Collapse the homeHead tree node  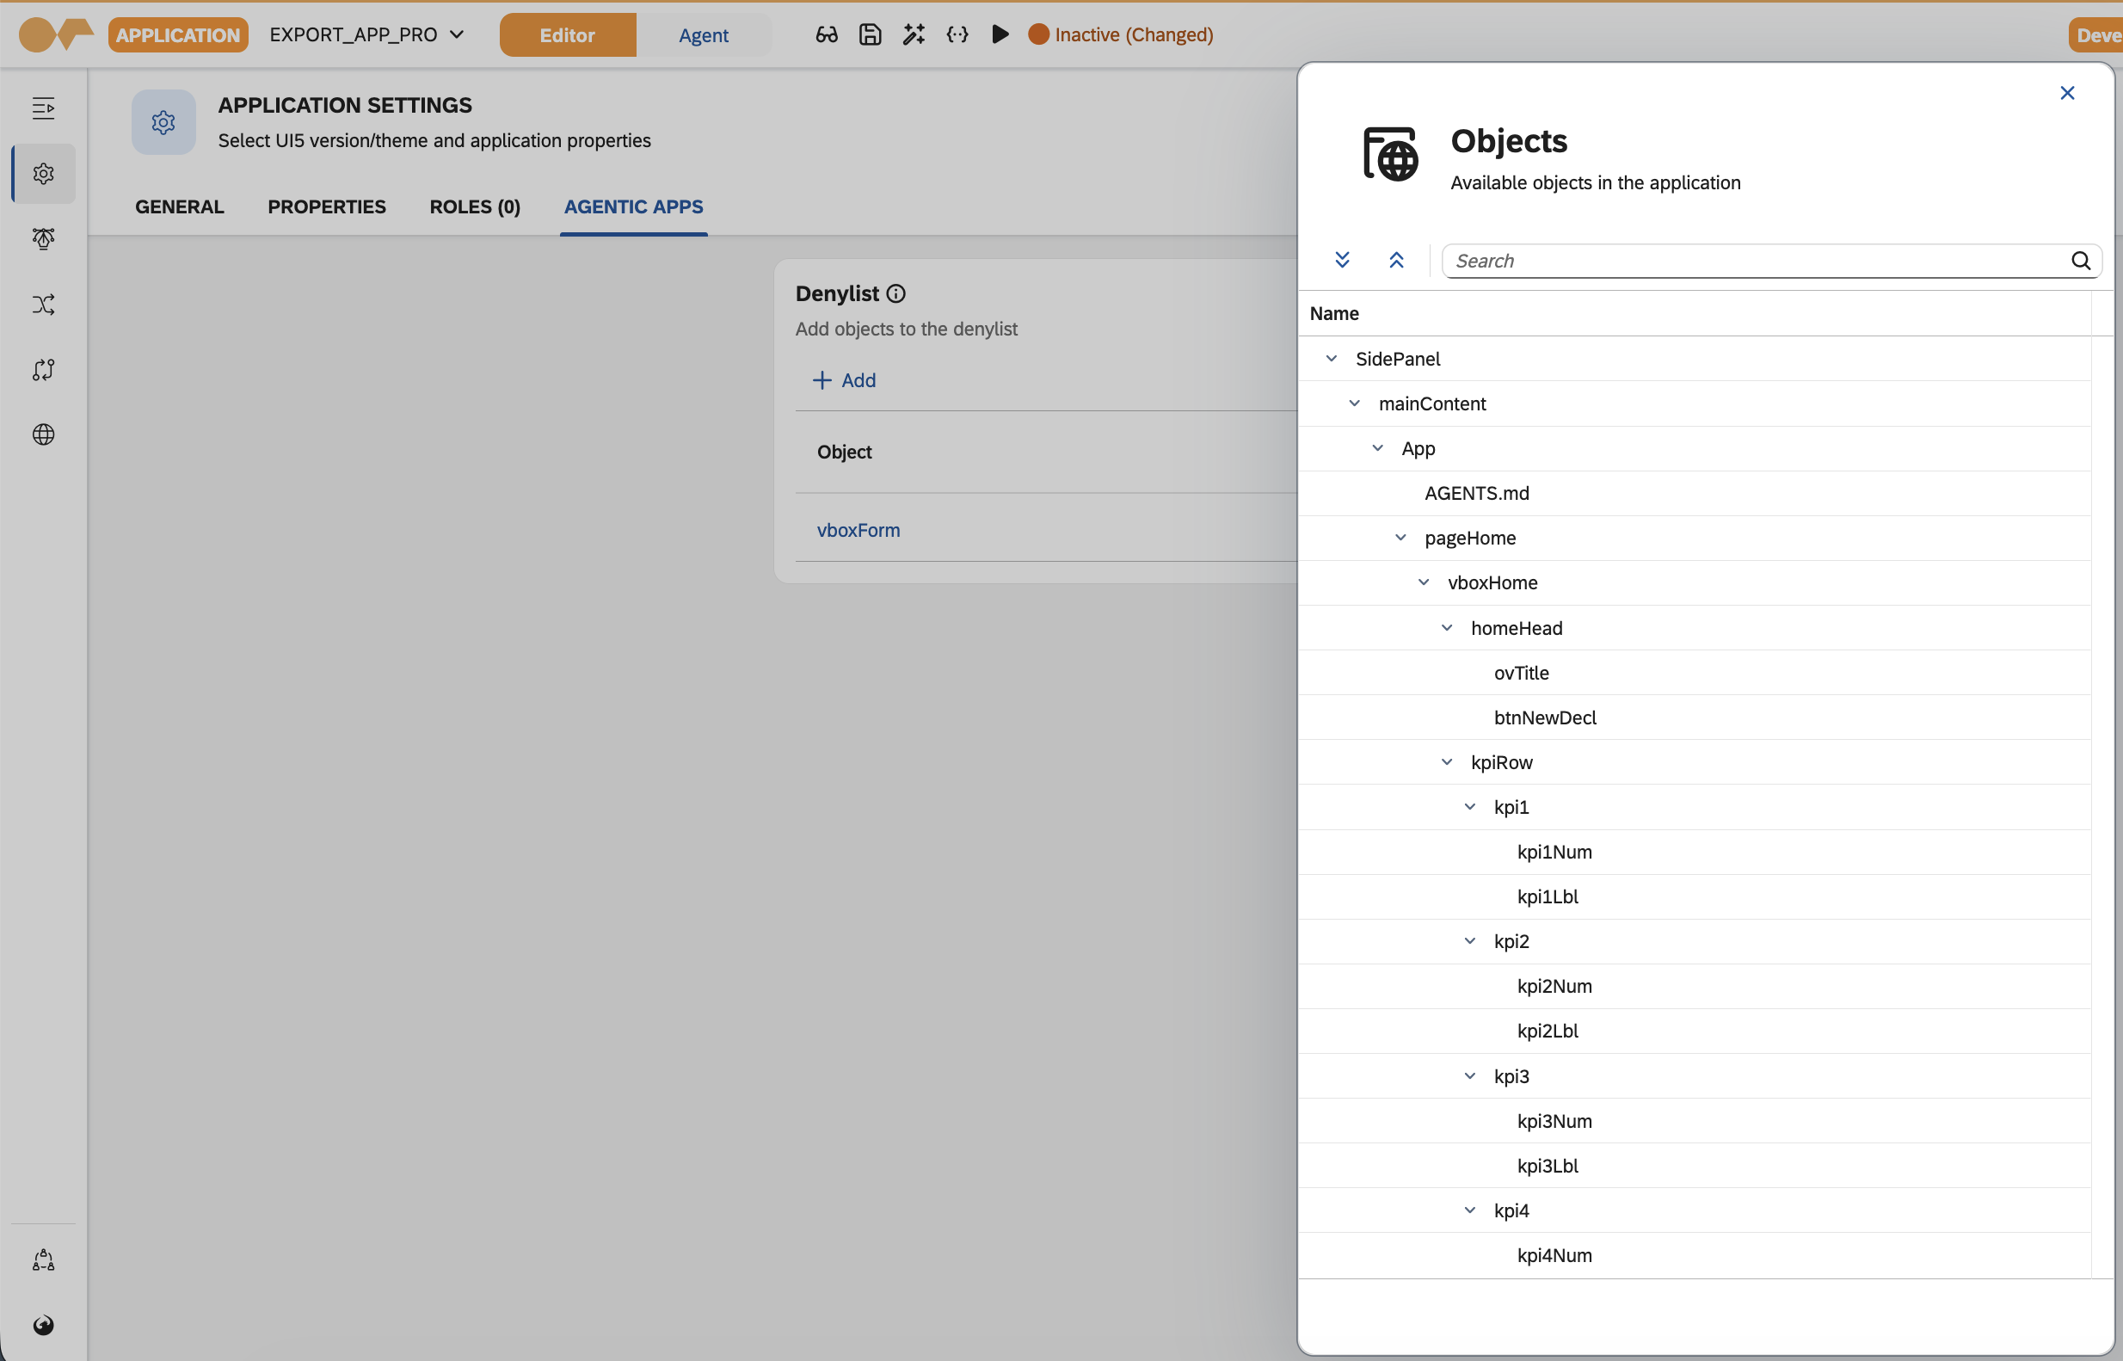[x=1446, y=627]
